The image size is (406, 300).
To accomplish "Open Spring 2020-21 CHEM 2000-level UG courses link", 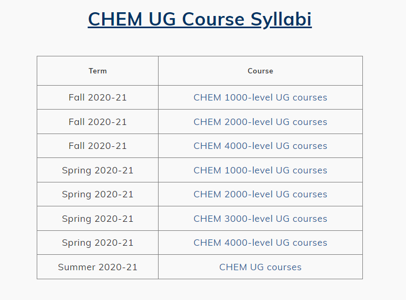I will [x=260, y=194].
